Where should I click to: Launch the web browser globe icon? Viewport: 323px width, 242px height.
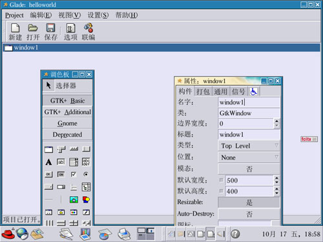23,234
